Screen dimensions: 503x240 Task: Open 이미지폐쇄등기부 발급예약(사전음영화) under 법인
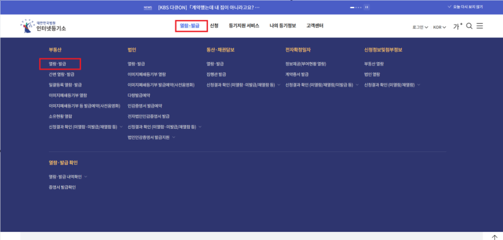tap(161, 85)
